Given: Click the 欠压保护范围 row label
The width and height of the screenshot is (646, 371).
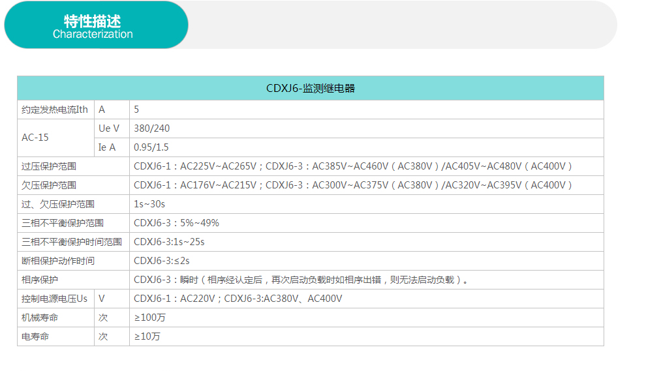Looking at the screenshot, I should point(49,185).
